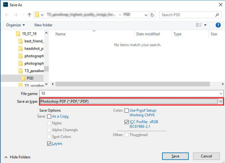Click the As a Copy label
Image resolution: width=225 pixels, height=163 pixels.
click(60, 116)
